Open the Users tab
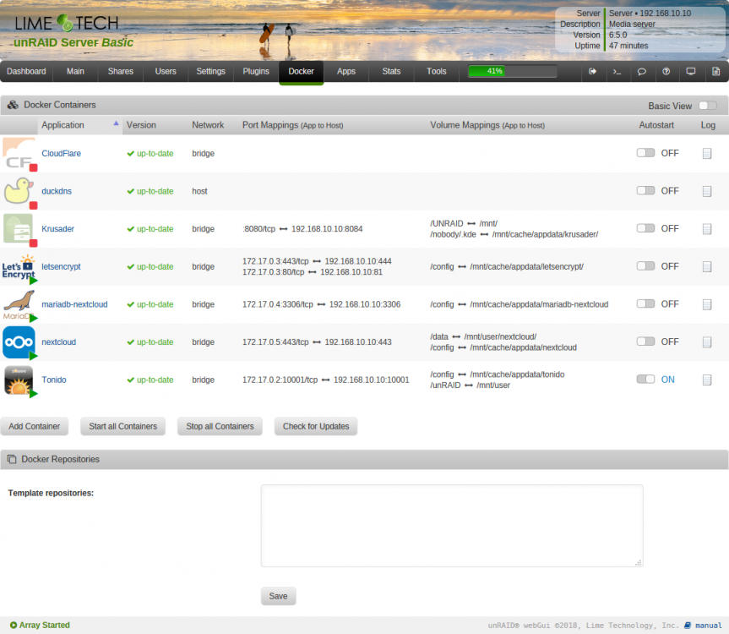The image size is (729, 634). point(166,71)
